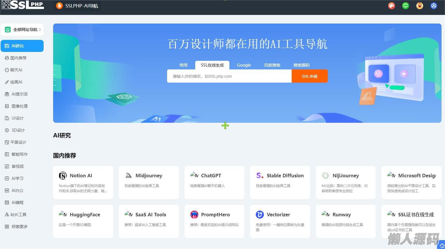
Task: Expand the 全部网址导航 menu
Action: pyautogui.click(x=22, y=30)
